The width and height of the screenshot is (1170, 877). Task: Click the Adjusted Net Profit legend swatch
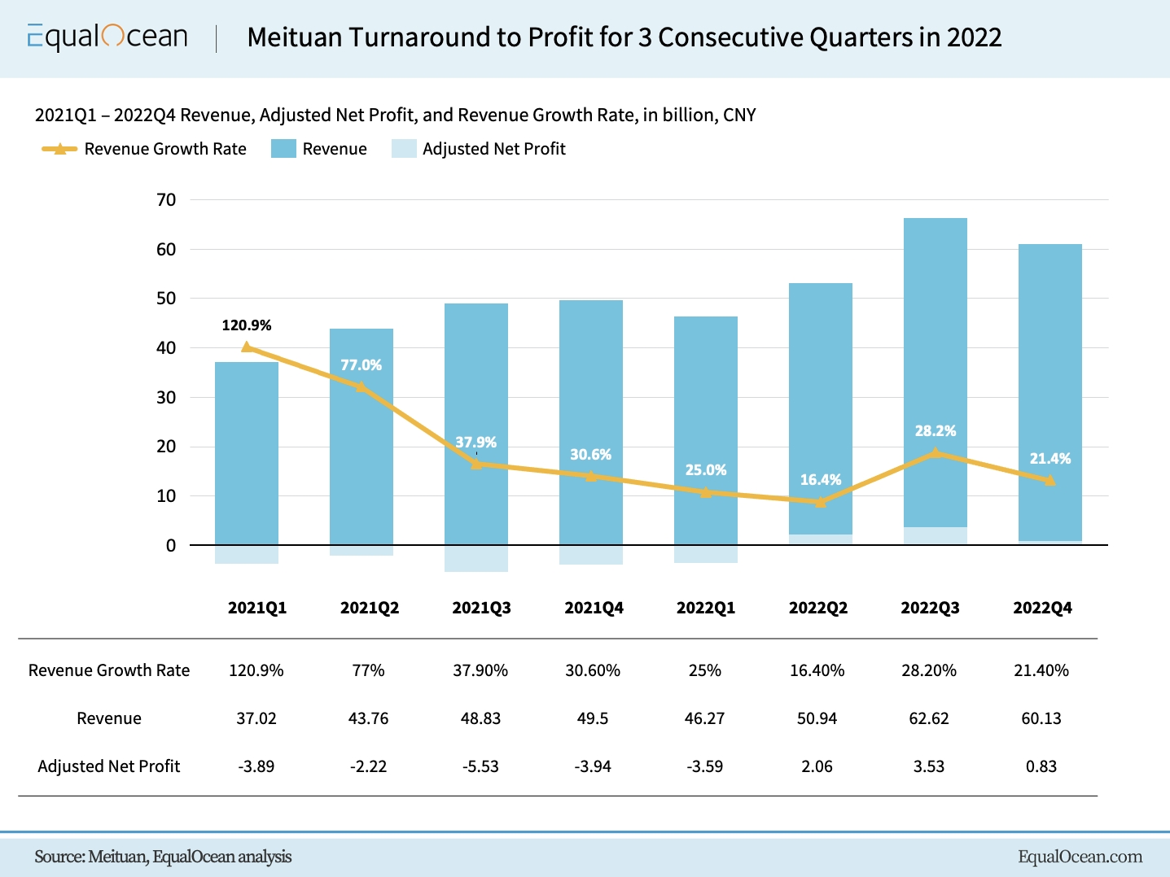tap(404, 149)
